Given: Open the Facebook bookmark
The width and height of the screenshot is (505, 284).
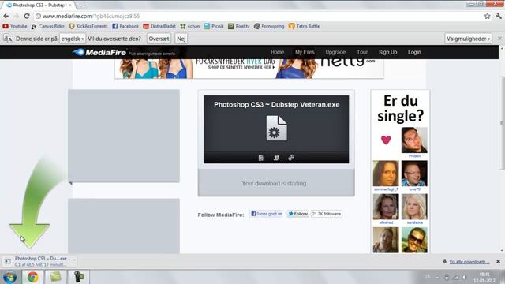Looking at the screenshot, I should point(125,26).
